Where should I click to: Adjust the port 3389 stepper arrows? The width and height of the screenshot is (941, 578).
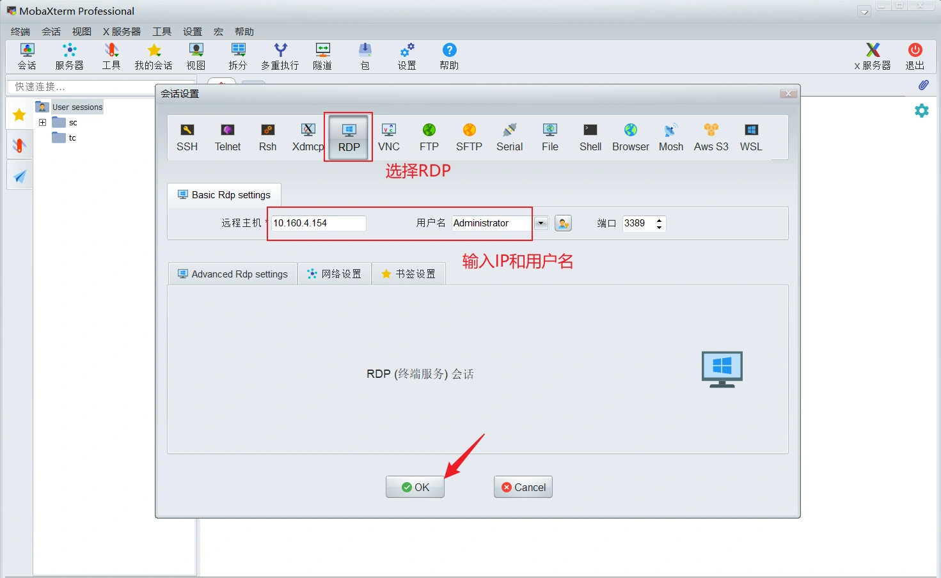[x=659, y=223]
